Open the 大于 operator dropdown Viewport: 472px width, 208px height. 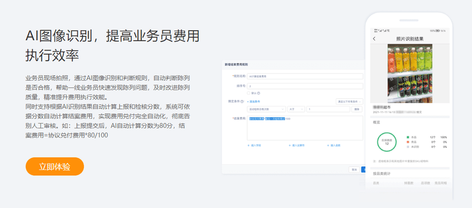[x=296, y=109]
